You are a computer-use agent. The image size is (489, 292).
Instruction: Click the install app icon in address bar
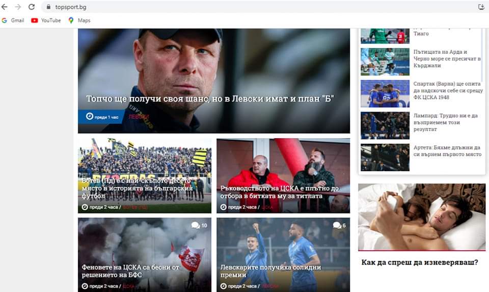[x=481, y=7]
